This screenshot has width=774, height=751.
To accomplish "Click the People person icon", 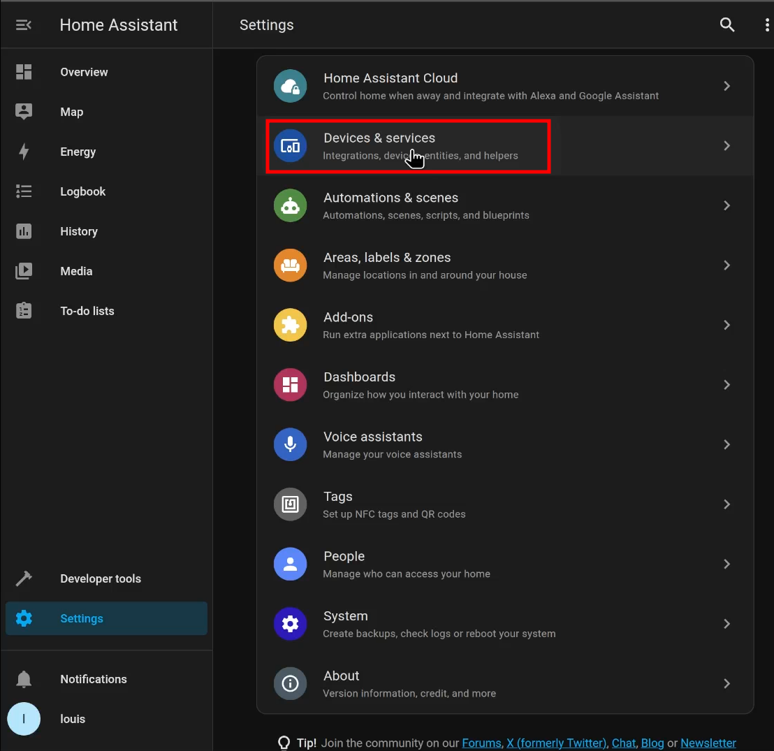I will click(291, 564).
